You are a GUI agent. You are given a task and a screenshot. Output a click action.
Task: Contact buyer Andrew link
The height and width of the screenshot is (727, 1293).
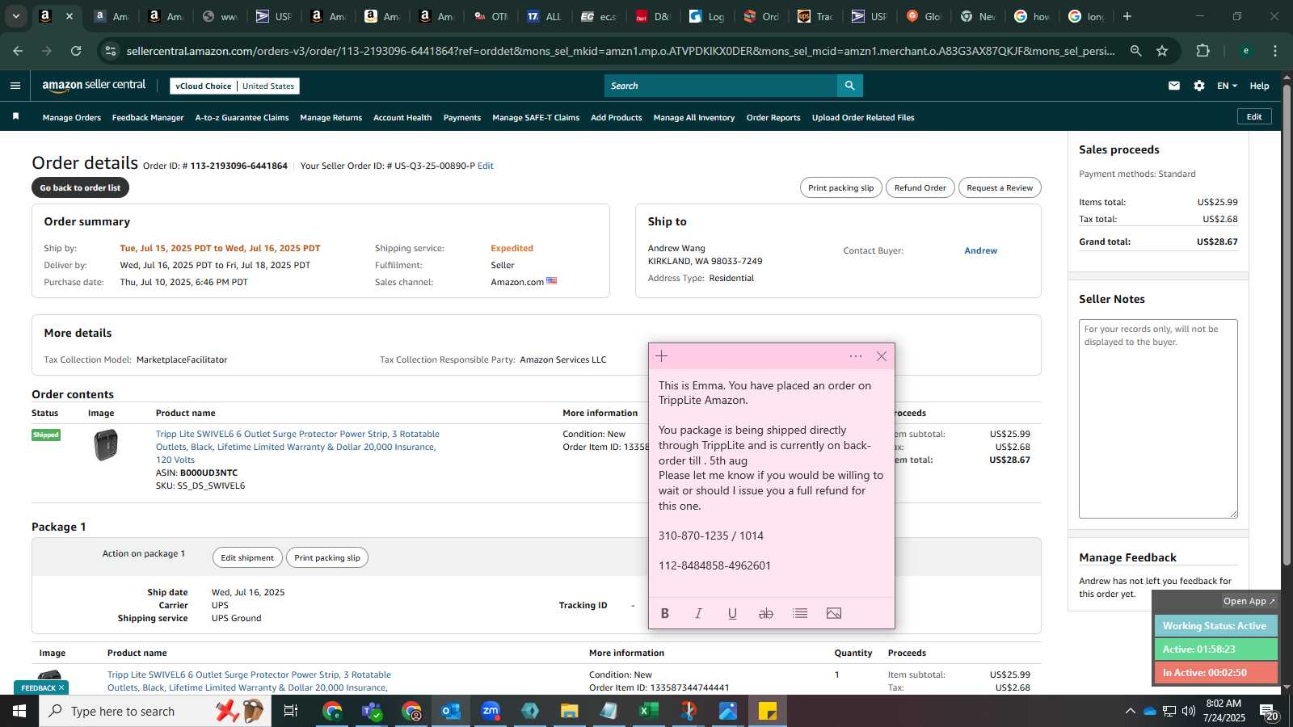pos(981,250)
